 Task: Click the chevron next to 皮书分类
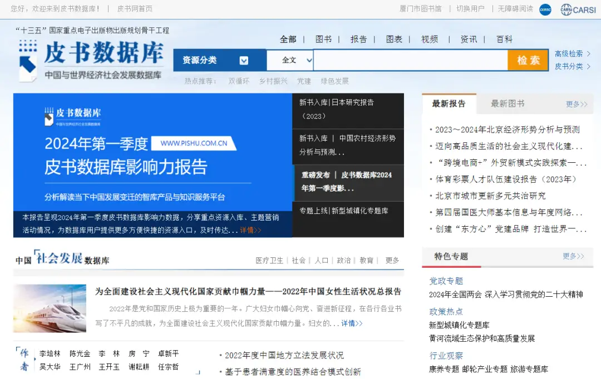tap(589, 66)
